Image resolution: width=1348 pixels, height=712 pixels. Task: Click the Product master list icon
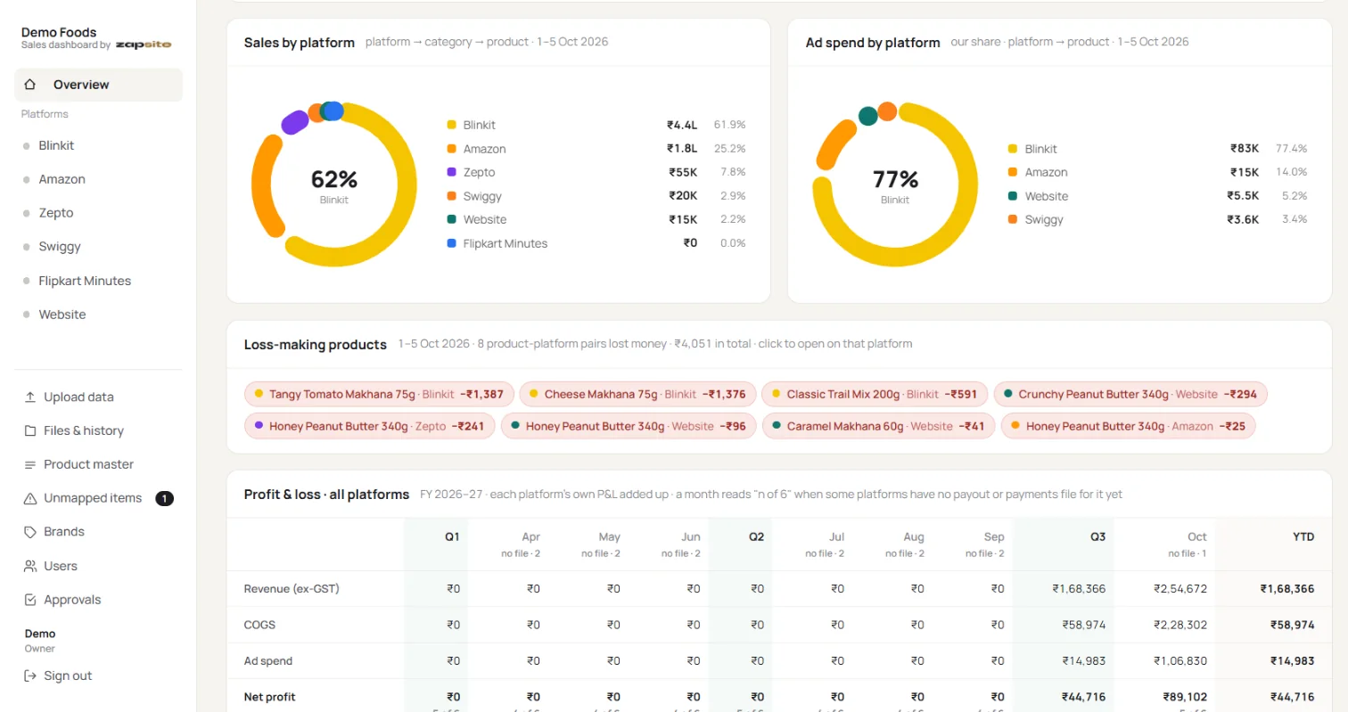(30, 465)
